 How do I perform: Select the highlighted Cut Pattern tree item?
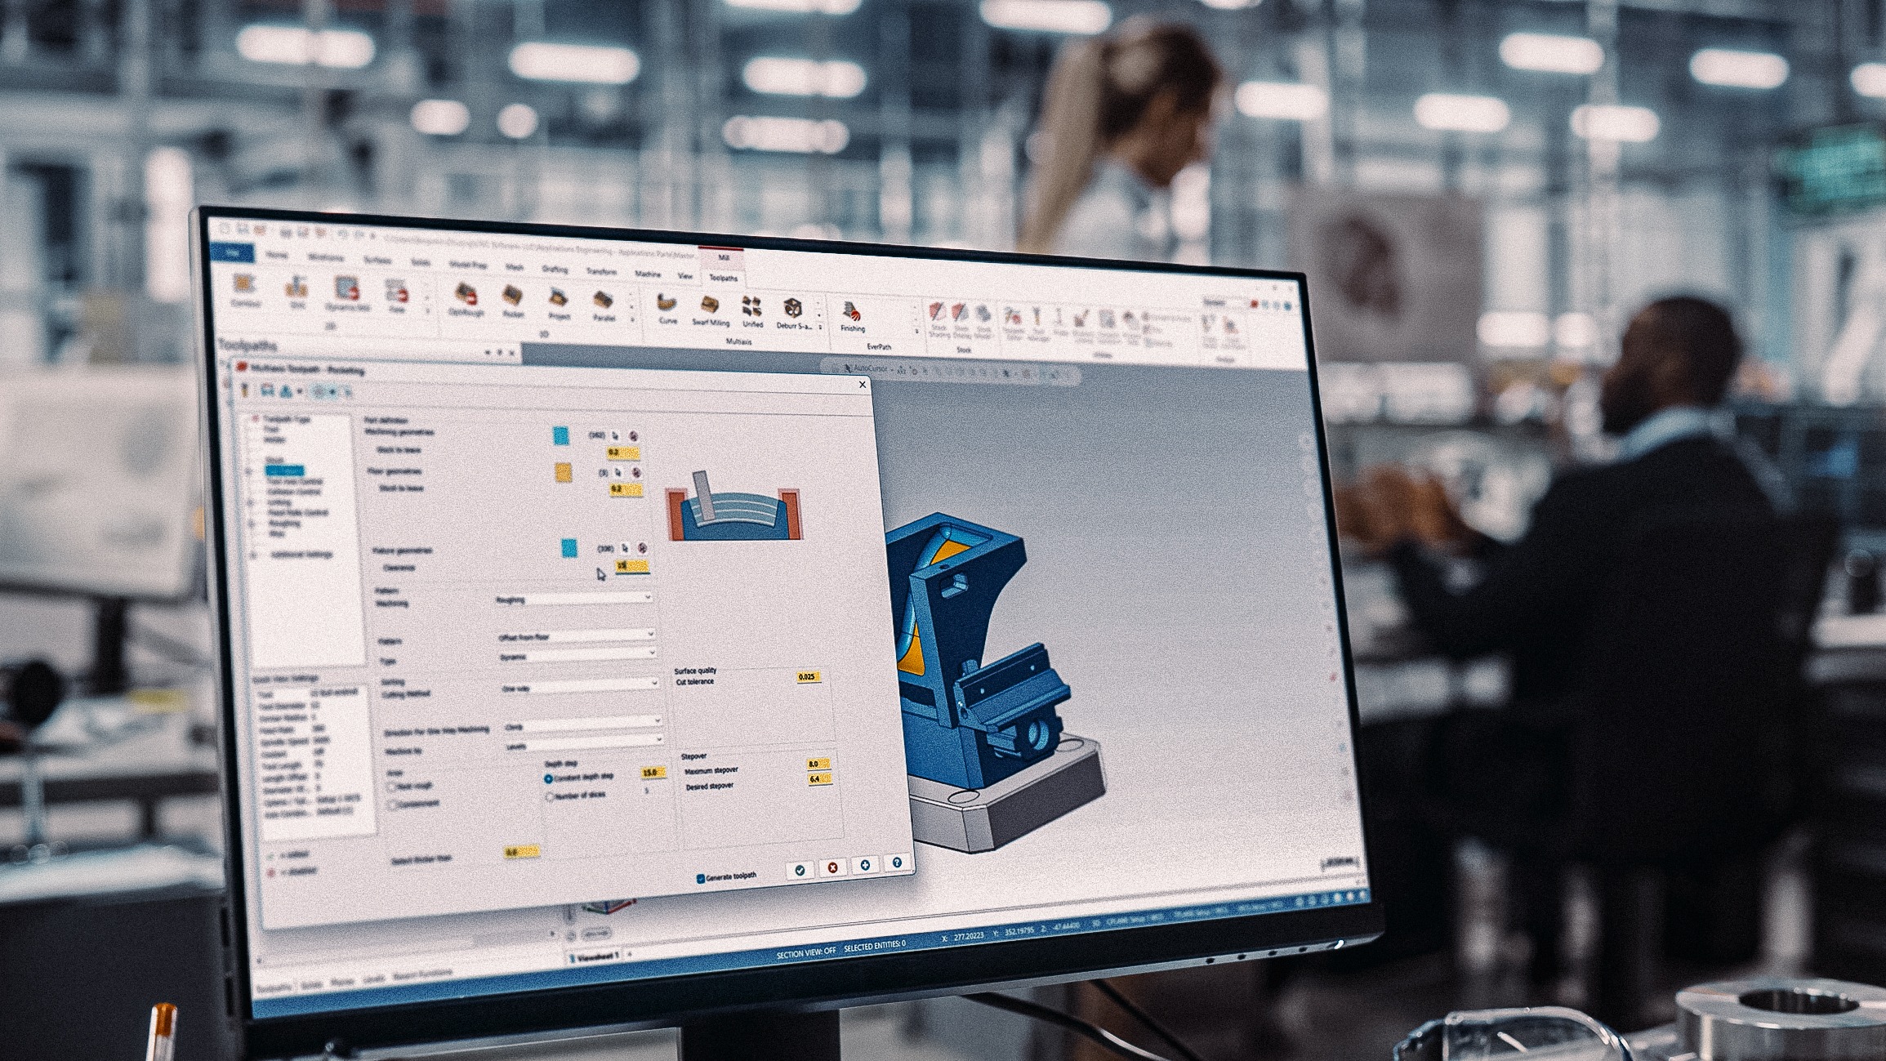tap(284, 471)
